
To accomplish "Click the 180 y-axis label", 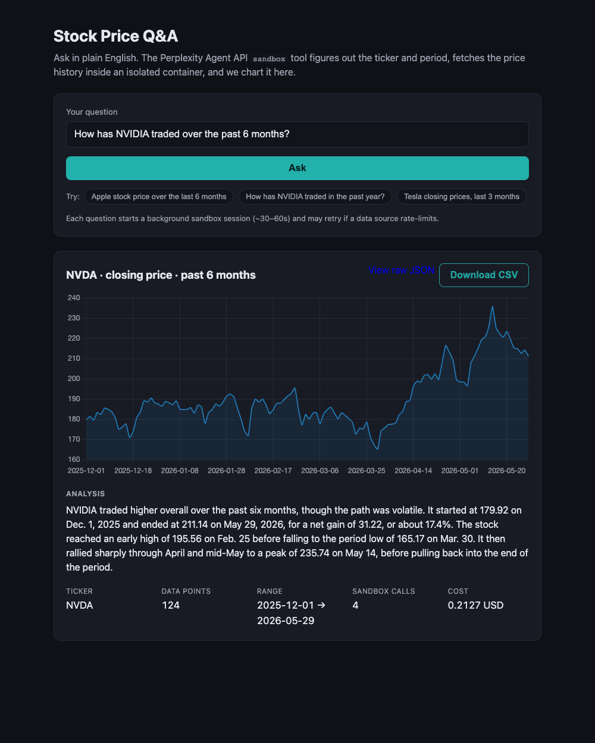I will click(x=73, y=419).
